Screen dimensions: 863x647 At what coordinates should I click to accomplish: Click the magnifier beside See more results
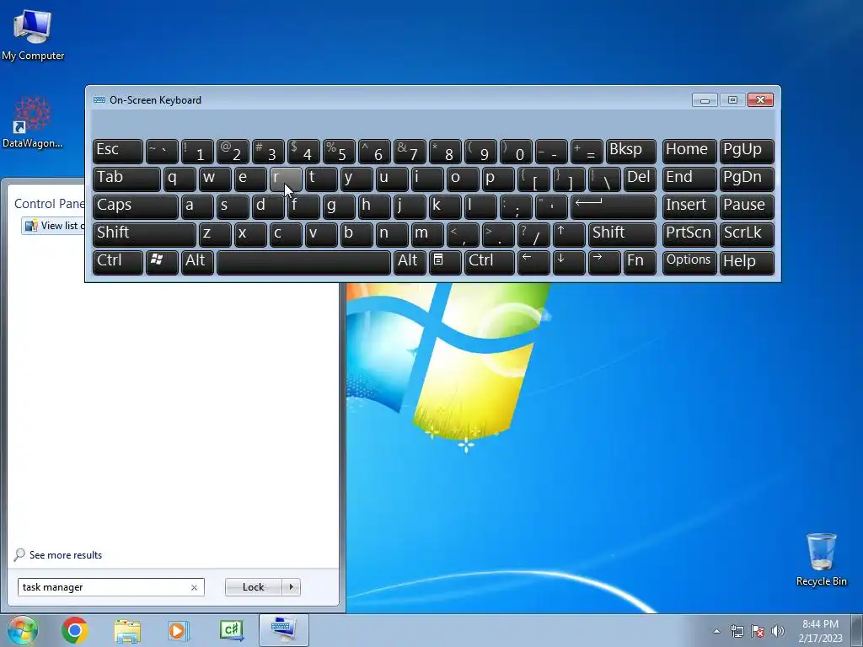19,554
